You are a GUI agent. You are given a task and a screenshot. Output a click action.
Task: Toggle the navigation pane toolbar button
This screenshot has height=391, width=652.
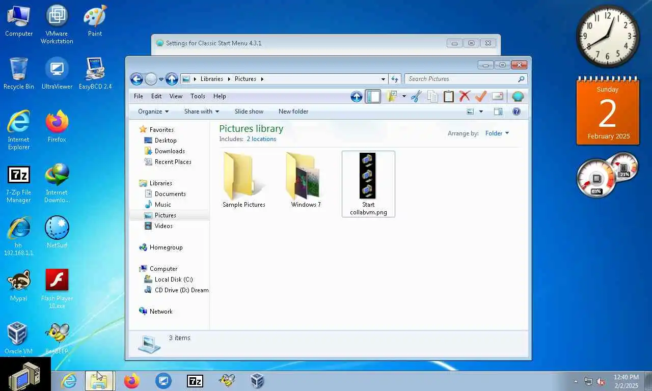[x=373, y=96]
